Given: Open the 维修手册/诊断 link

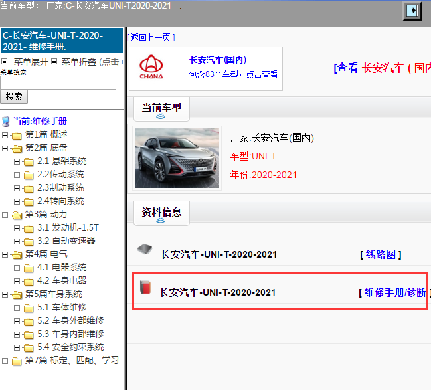Looking at the screenshot, I should 394,292.
